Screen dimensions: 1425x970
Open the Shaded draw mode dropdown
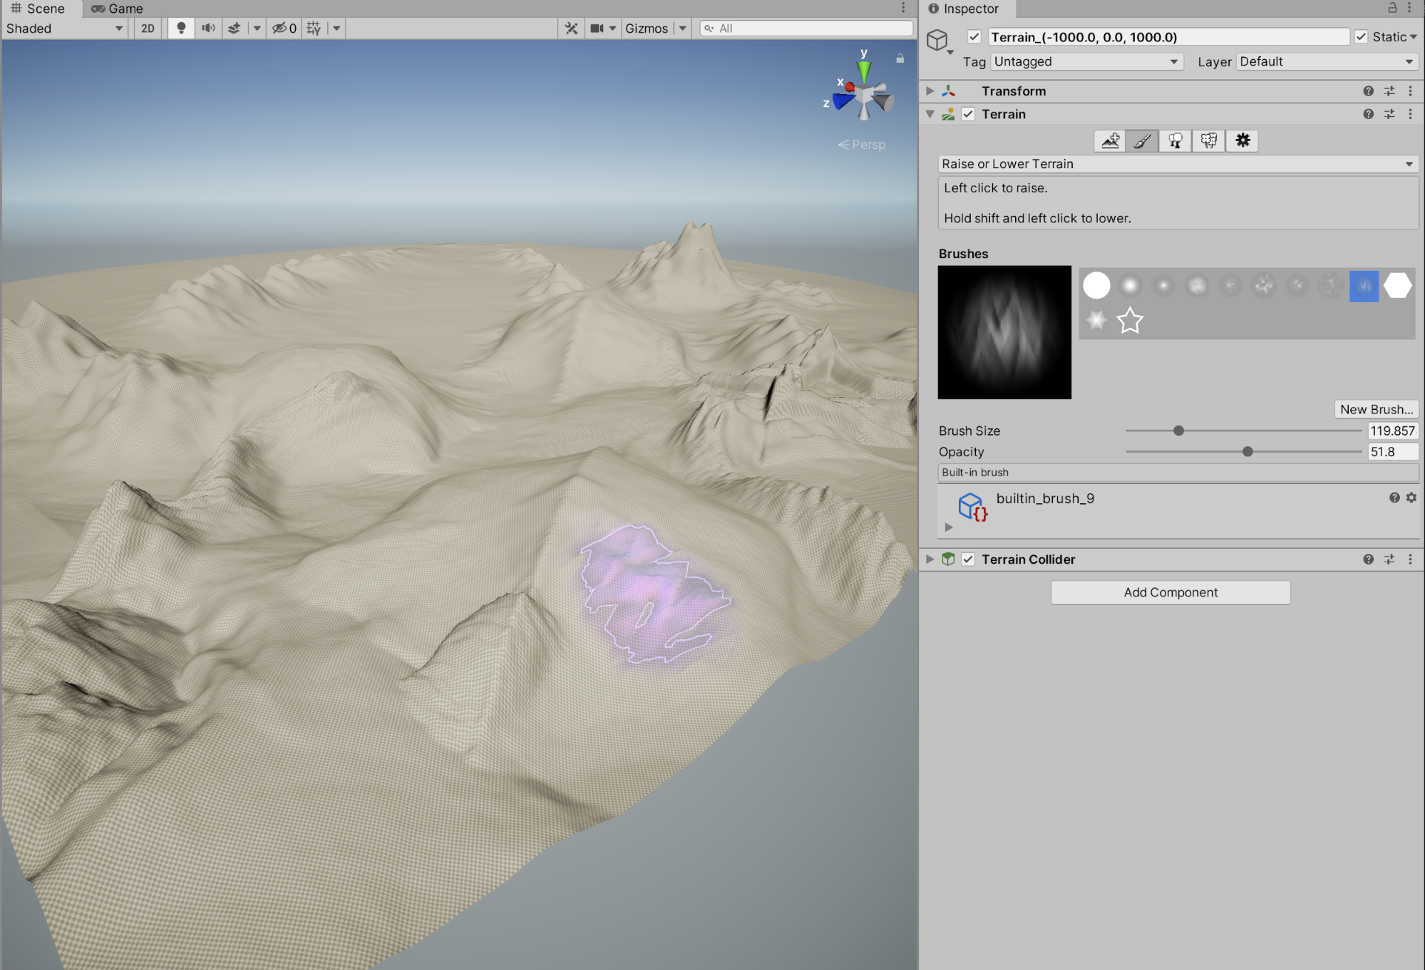tap(64, 29)
